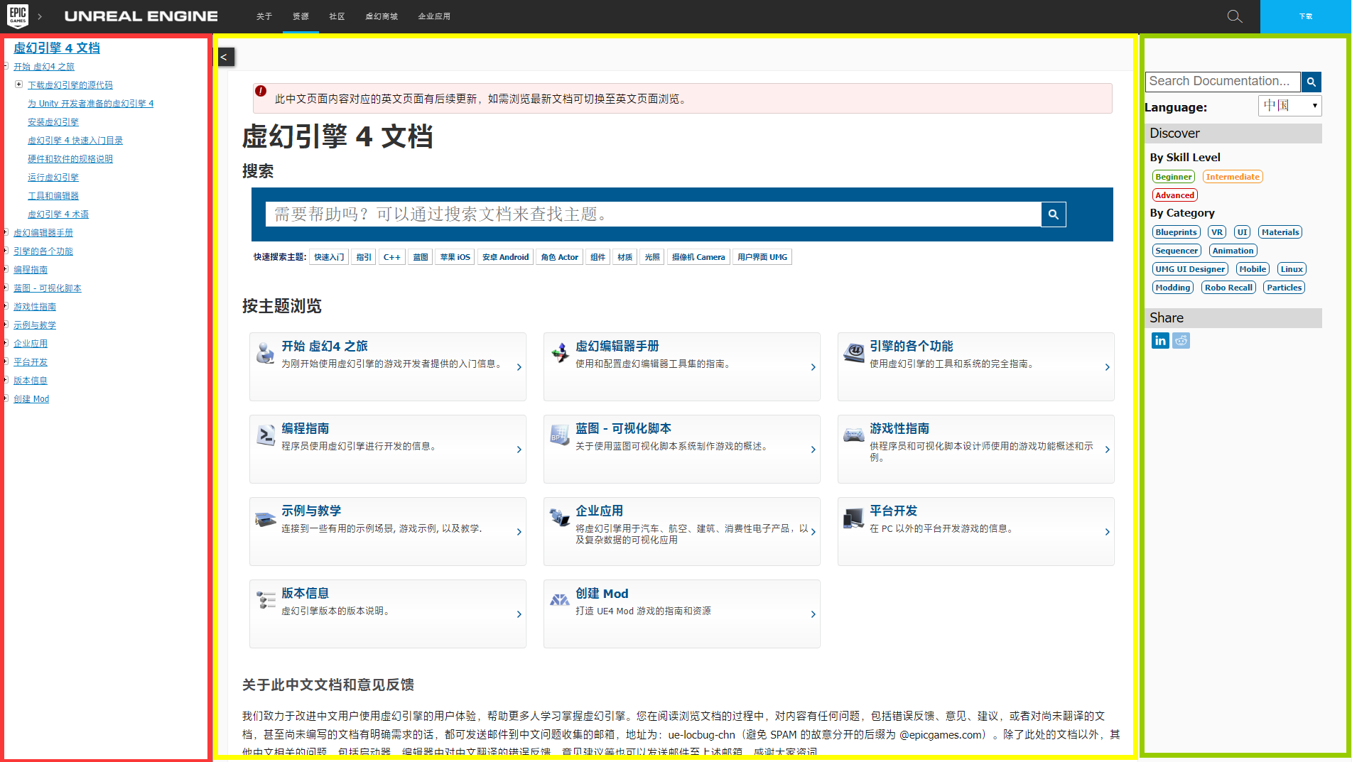Open the 社区 menu in the top bar
1352x762 pixels.
337,16
